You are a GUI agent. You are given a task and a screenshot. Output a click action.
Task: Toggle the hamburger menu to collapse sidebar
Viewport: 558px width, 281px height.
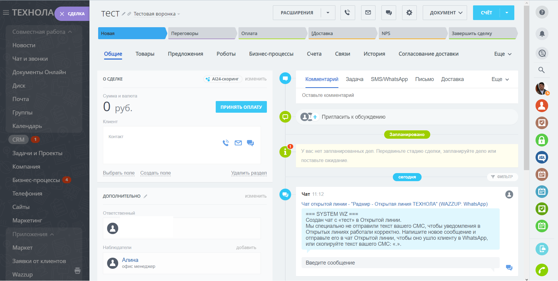(x=6, y=13)
